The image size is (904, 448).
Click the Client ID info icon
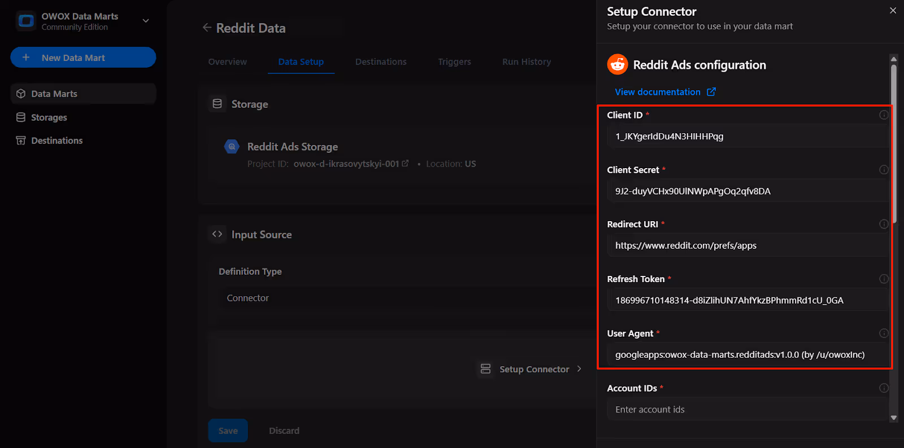884,115
